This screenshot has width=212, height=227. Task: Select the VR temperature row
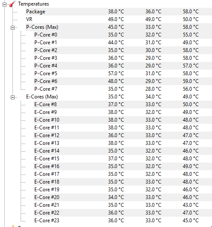click(x=118, y=19)
